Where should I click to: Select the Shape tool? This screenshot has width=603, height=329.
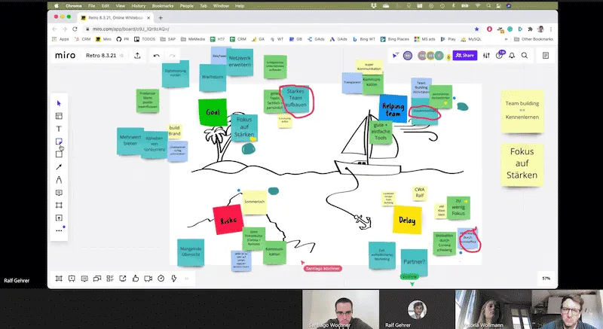point(60,154)
